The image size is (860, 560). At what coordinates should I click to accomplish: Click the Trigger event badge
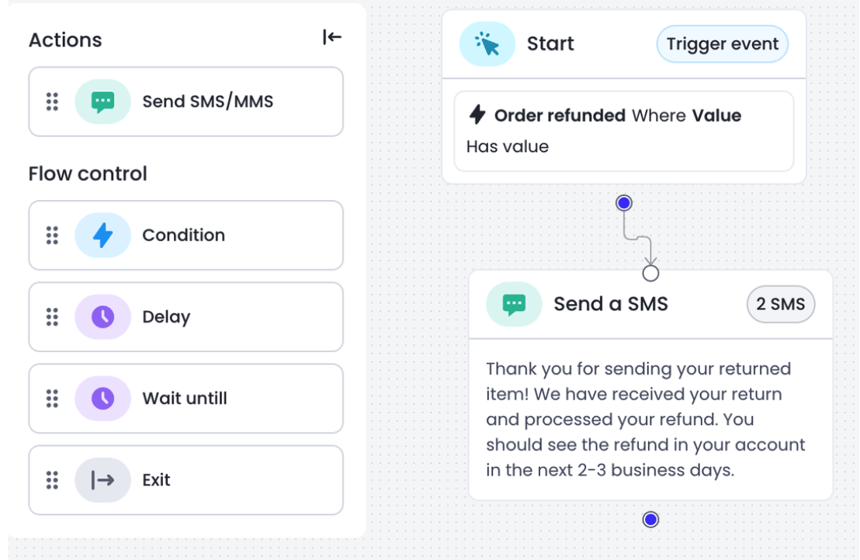(722, 44)
